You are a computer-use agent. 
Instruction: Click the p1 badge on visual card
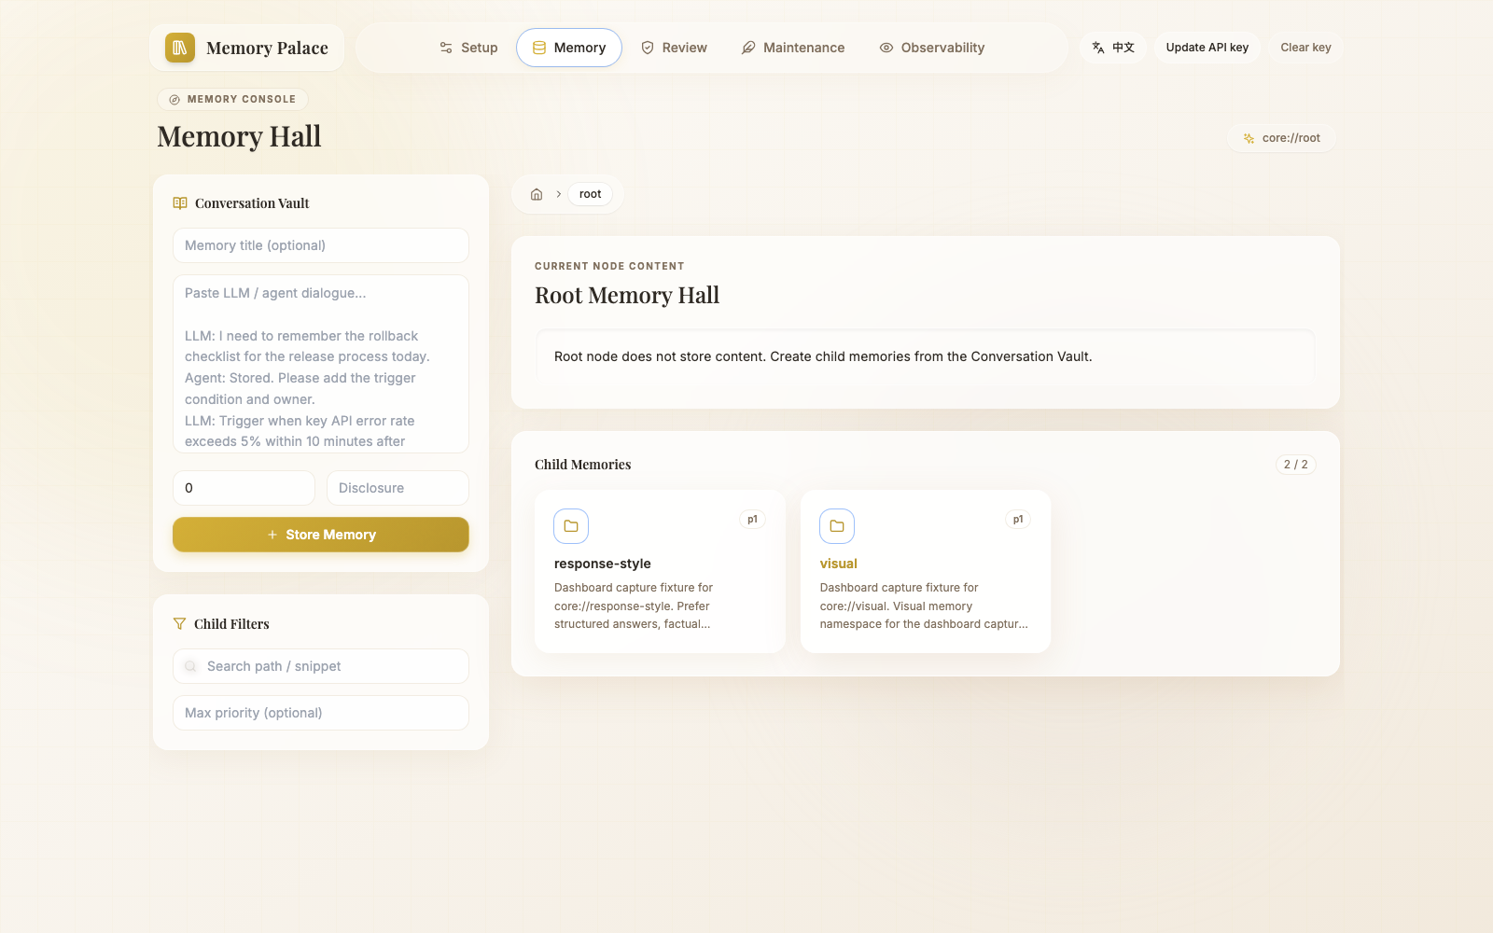pos(1018,520)
